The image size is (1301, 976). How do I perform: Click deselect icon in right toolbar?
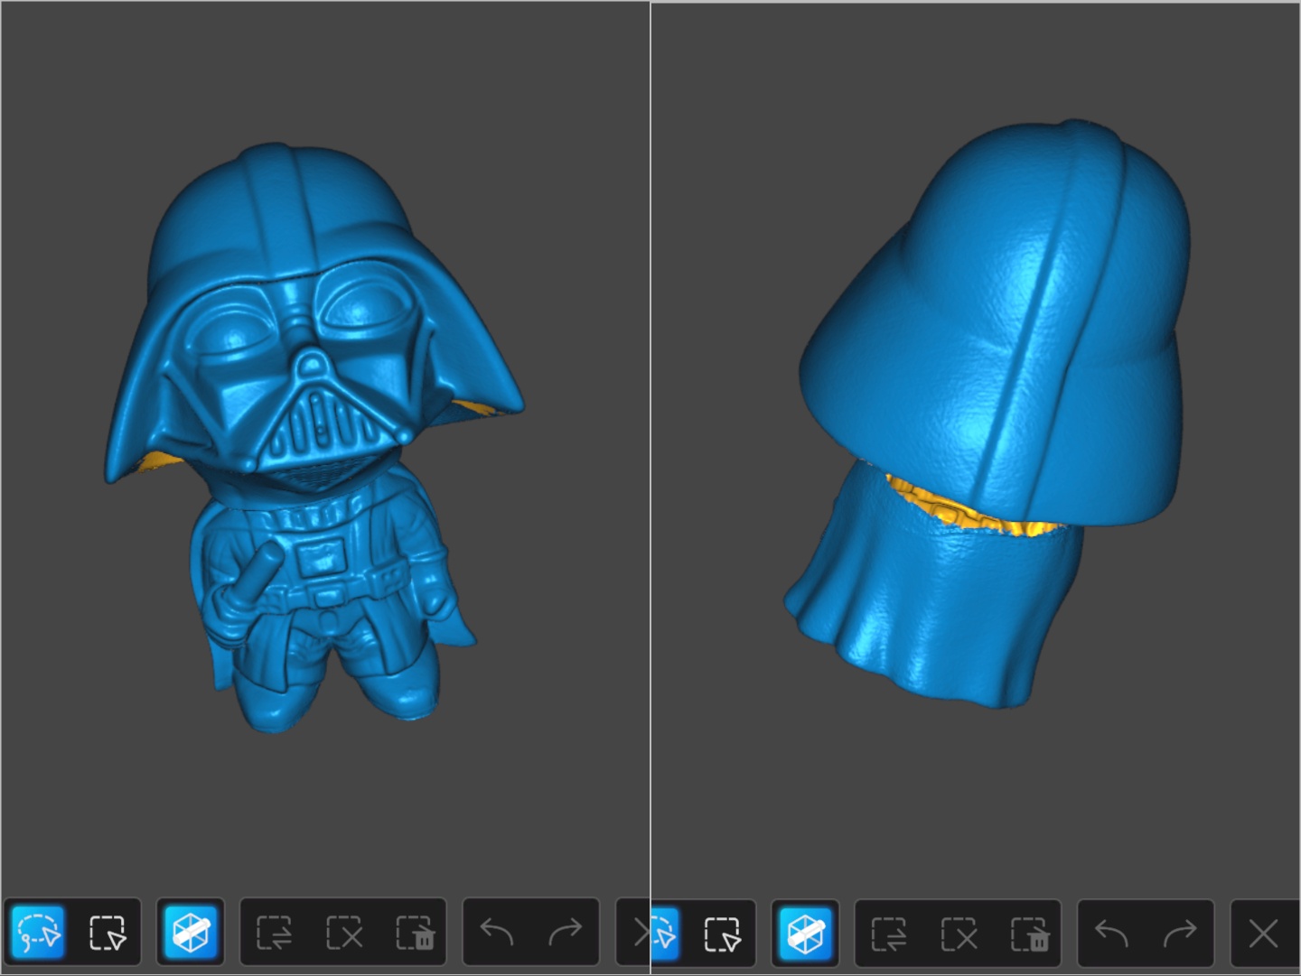(x=959, y=934)
